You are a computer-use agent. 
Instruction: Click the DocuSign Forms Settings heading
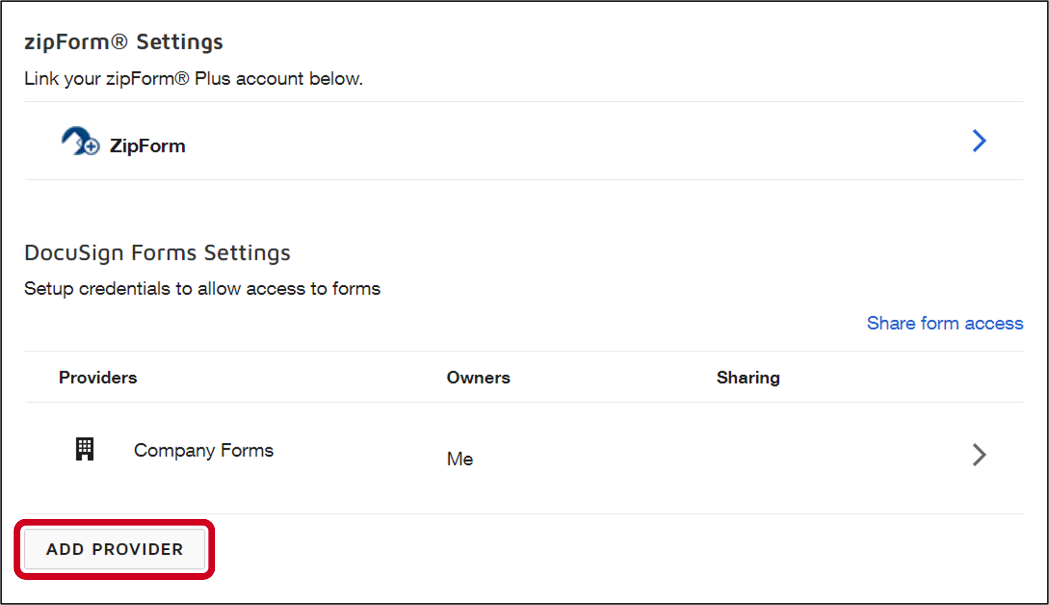pos(158,253)
